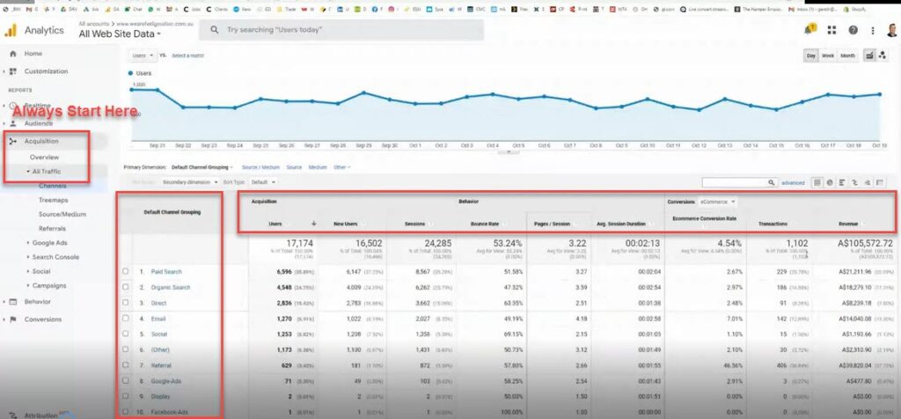Open the Sort Type Default dropdown
Viewport: 901px width, 419px height.
pos(263,182)
